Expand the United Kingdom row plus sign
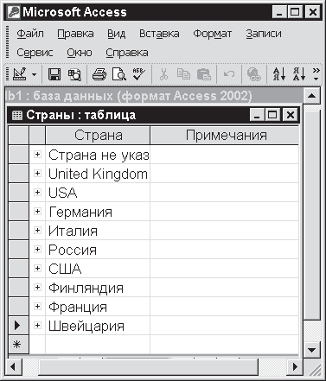The height and width of the screenshot is (381, 326). pyautogui.click(x=37, y=174)
